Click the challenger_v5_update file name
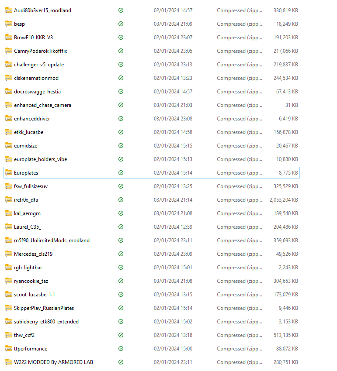337x371 pixels. tap(39, 65)
